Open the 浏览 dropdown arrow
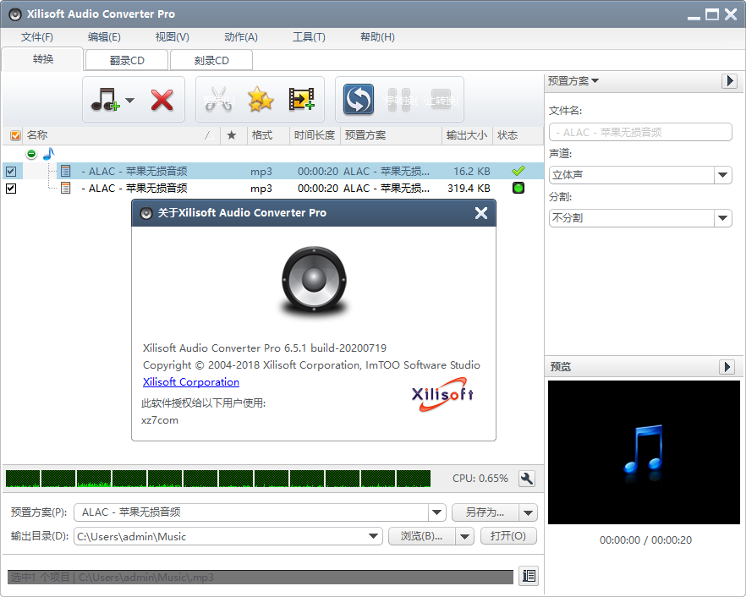 [x=464, y=537]
